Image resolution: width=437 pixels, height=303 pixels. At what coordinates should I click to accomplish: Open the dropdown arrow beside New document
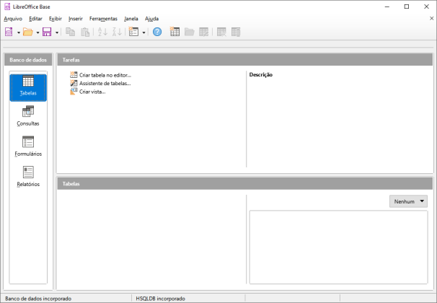(19, 32)
